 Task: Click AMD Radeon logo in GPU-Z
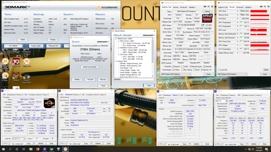click(x=207, y=18)
